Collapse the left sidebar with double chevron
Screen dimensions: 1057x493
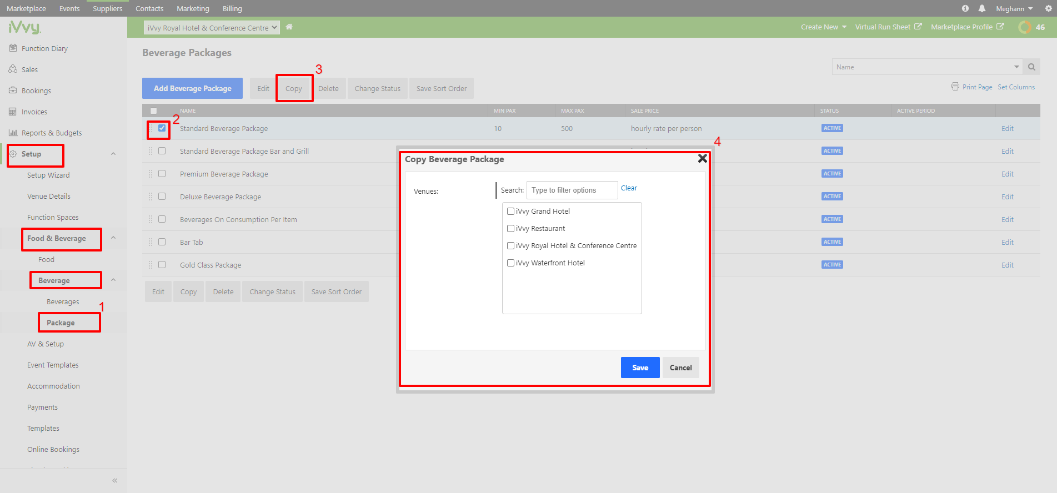[x=115, y=480]
